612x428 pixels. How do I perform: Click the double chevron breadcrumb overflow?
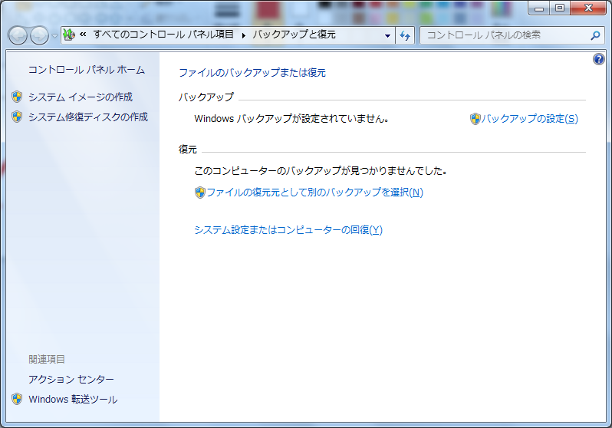(x=83, y=35)
